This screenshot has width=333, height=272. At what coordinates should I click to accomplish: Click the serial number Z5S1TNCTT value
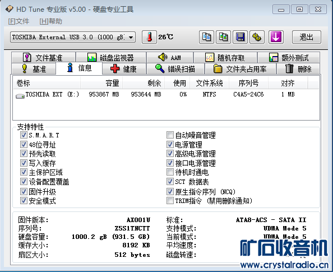coord(132,228)
